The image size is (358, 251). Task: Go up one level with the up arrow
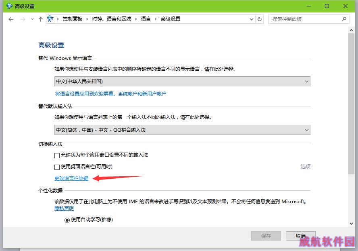41,19
